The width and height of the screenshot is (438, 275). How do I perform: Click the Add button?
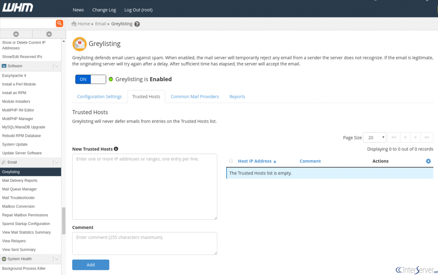(x=91, y=265)
